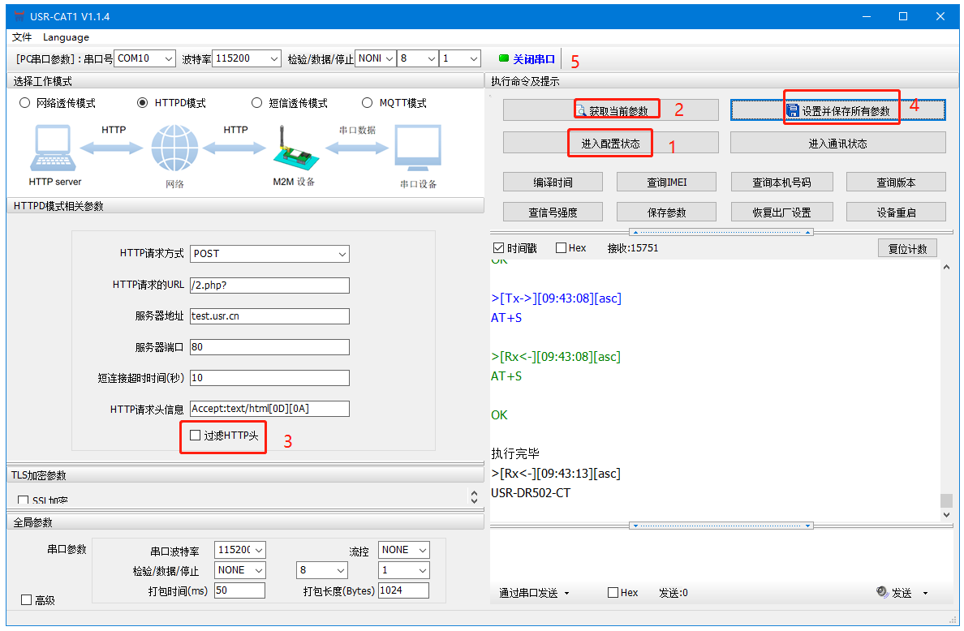Click the M2M device module icon

click(292, 149)
